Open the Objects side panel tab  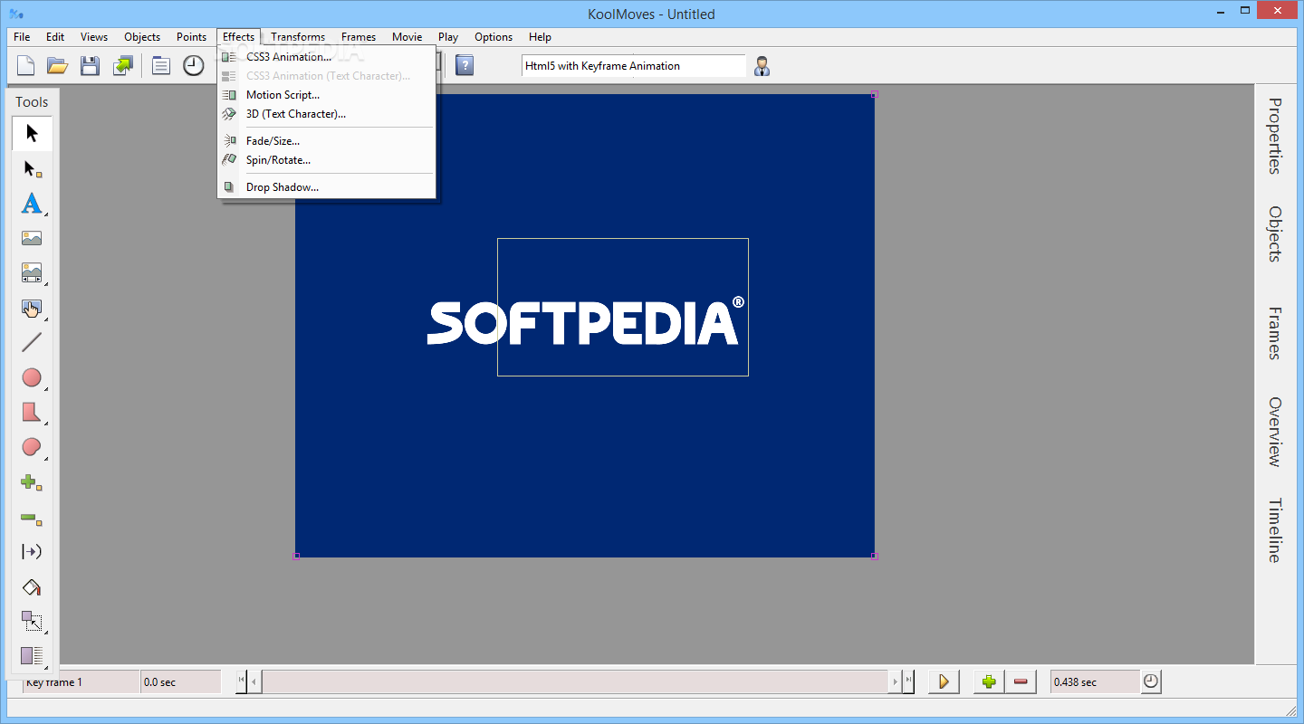click(x=1274, y=234)
